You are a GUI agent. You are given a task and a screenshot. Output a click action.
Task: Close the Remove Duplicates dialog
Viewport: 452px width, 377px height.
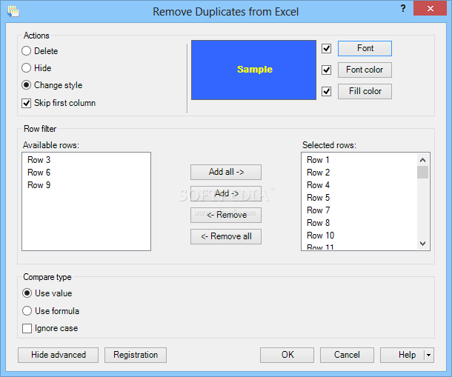(x=430, y=8)
